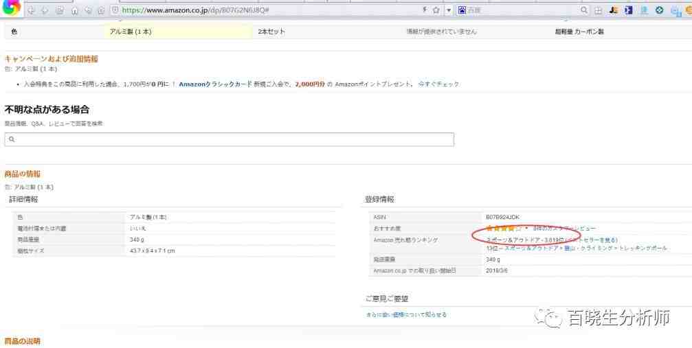692x348 pixels.
Task: Click the 商品の情報 section heading
Action: [x=23, y=174]
